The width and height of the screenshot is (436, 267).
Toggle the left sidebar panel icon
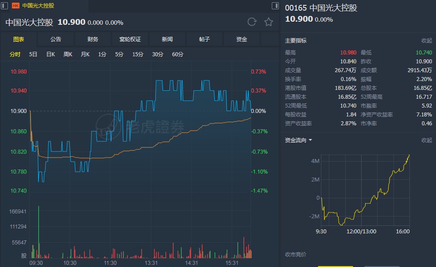point(4,6)
